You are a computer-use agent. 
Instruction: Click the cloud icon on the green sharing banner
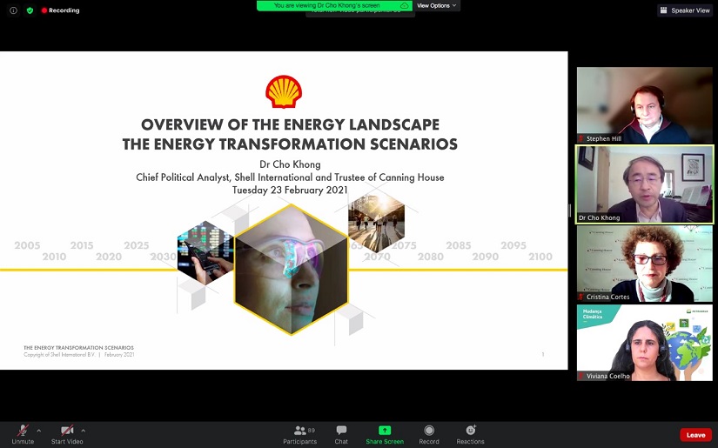coord(405,5)
